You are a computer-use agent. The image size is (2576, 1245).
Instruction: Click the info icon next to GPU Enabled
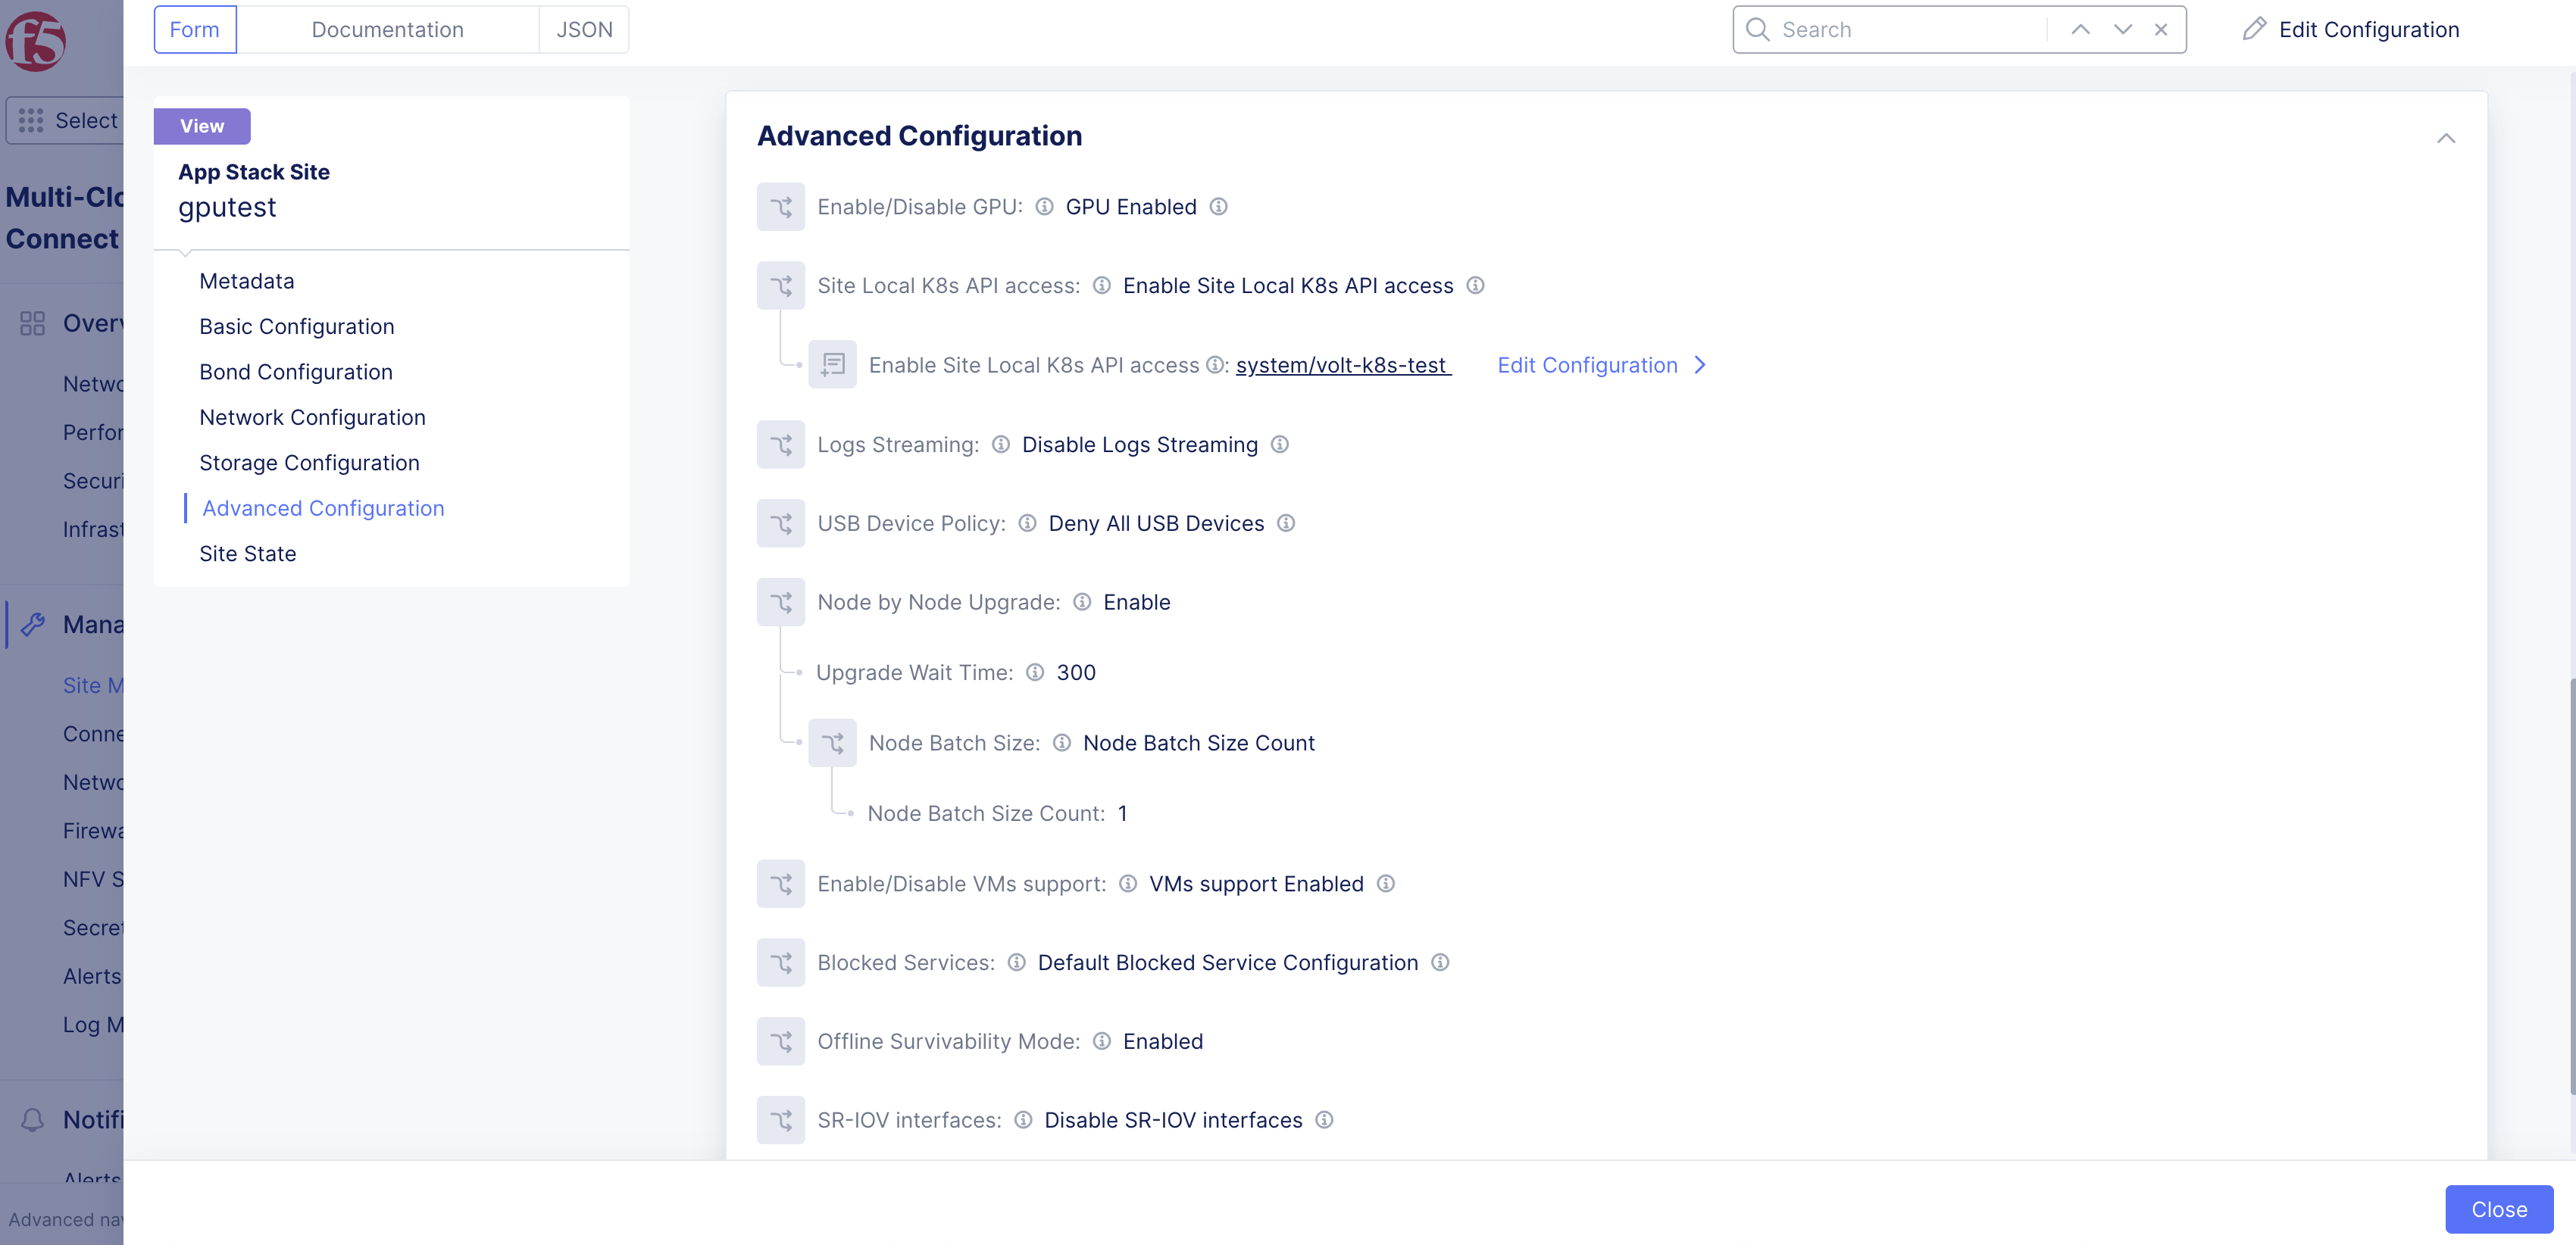click(1219, 207)
